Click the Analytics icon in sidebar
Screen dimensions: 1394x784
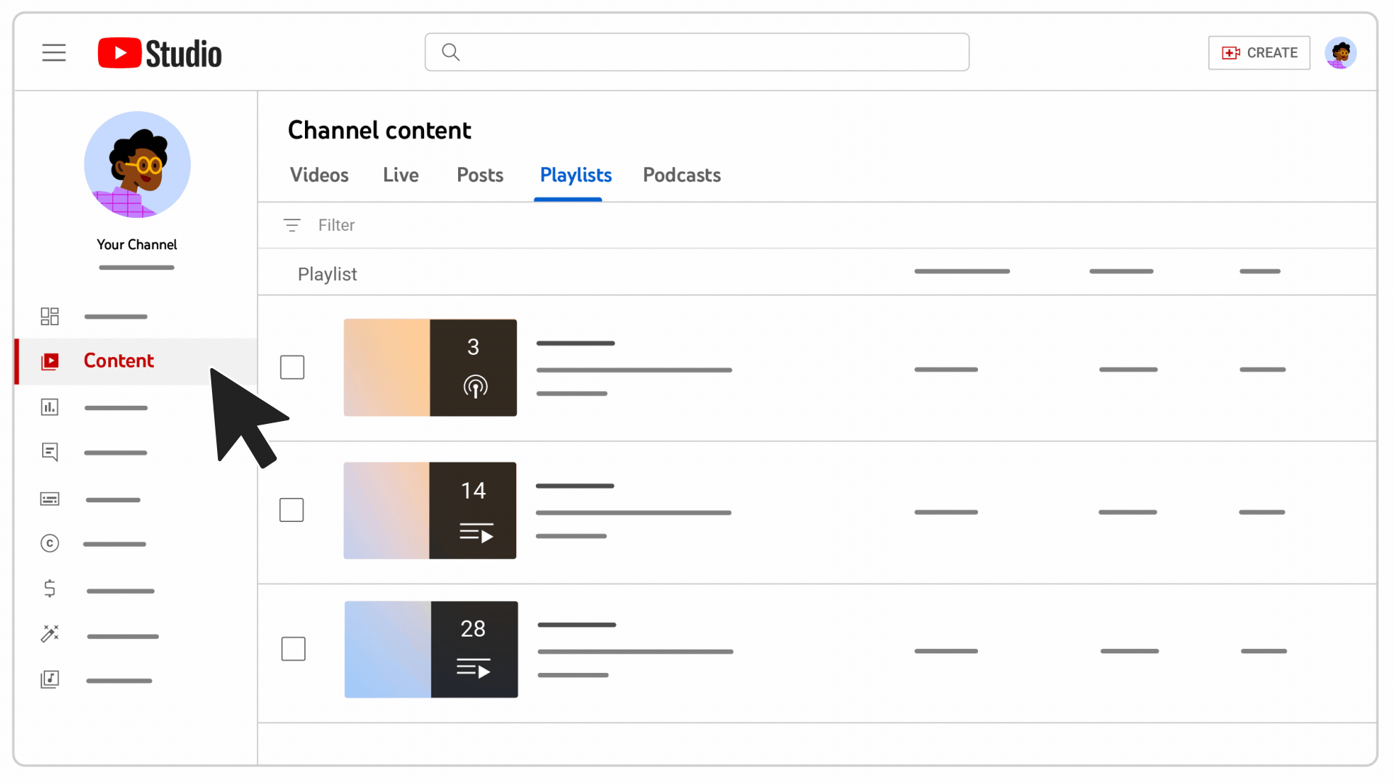(x=49, y=406)
